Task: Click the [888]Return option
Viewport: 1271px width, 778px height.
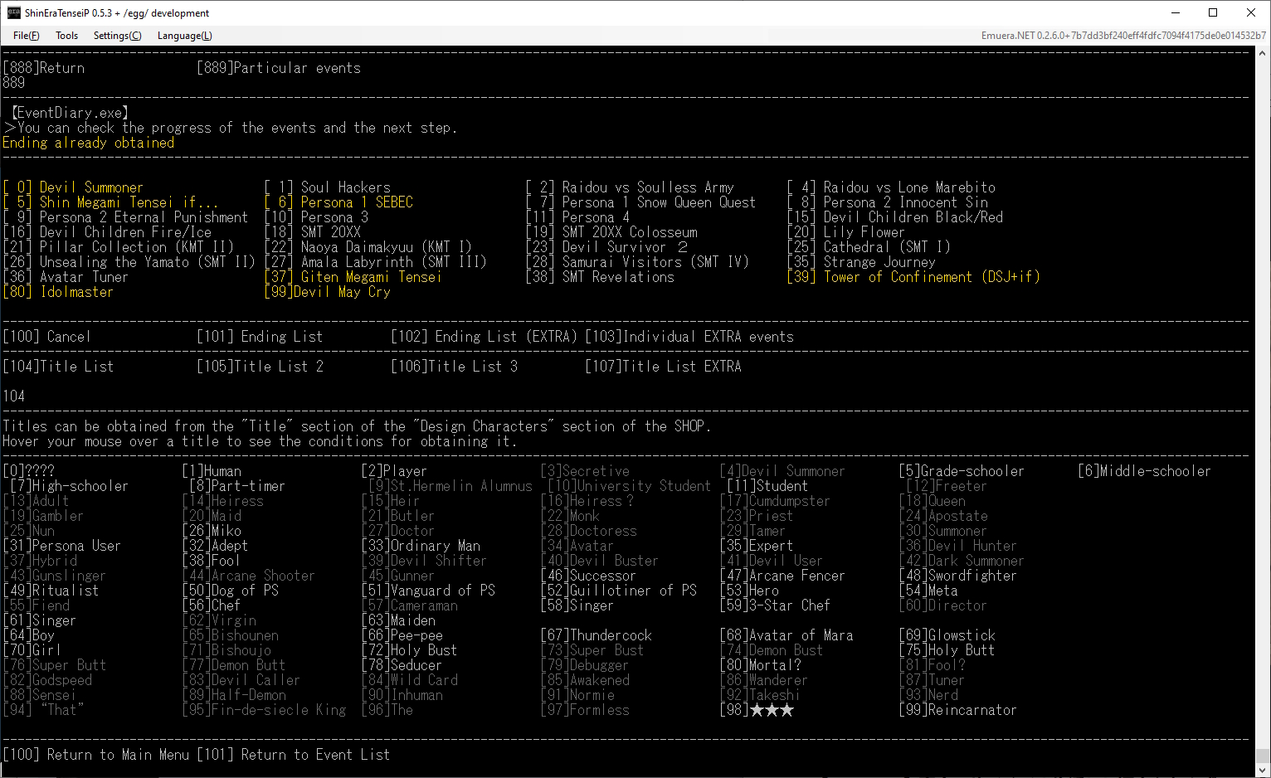Action: (x=44, y=68)
